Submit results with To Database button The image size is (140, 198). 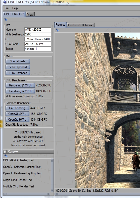tap(18, 73)
